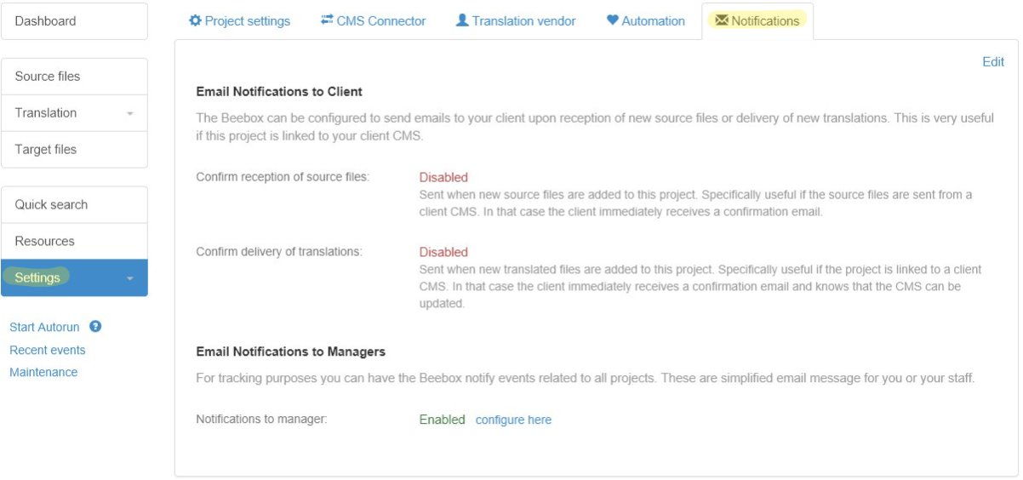Go to Source files in the sidebar

(x=48, y=77)
